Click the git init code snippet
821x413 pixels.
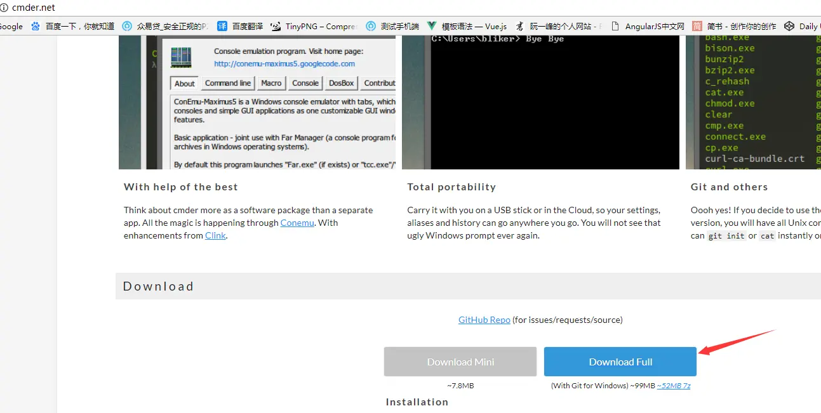726,235
